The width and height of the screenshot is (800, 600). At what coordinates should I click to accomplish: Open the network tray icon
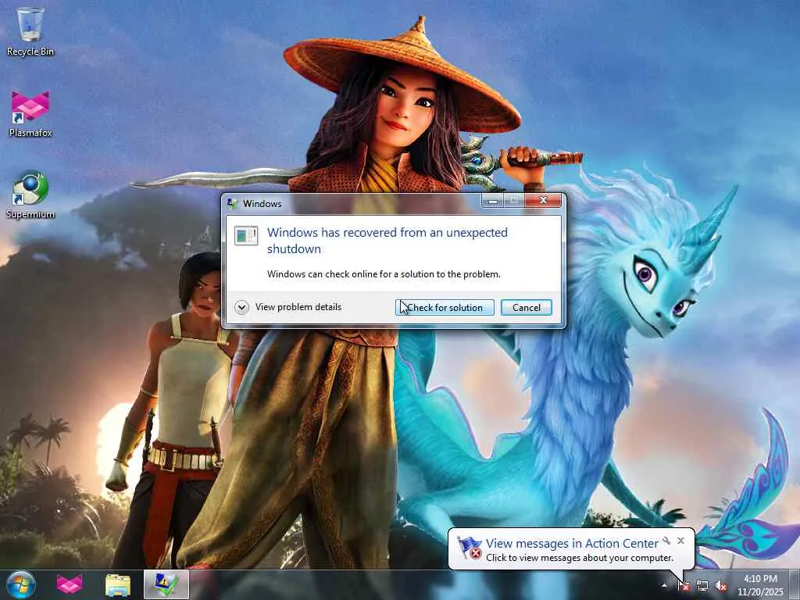(702, 586)
